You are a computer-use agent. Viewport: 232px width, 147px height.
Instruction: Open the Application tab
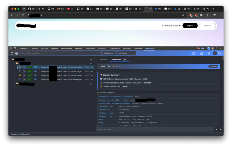pyautogui.click(x=90, y=49)
